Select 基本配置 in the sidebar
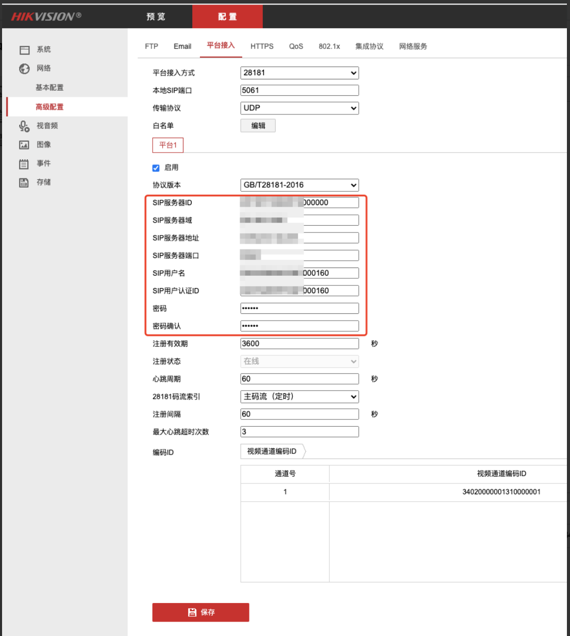 pyautogui.click(x=49, y=88)
